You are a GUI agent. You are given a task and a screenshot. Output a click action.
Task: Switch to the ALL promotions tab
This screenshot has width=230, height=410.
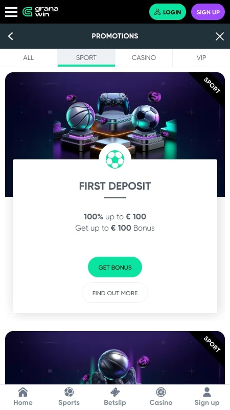pos(29,58)
